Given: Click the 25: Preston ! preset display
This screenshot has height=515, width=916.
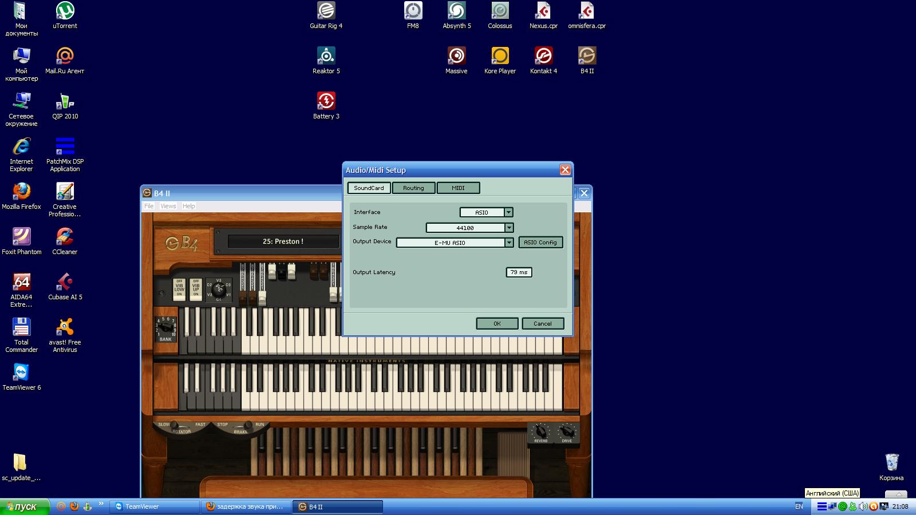Looking at the screenshot, I should point(283,241).
